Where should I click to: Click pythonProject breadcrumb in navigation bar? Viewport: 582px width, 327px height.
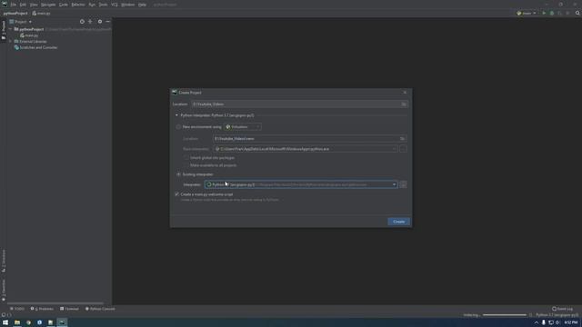pyautogui.click(x=15, y=13)
